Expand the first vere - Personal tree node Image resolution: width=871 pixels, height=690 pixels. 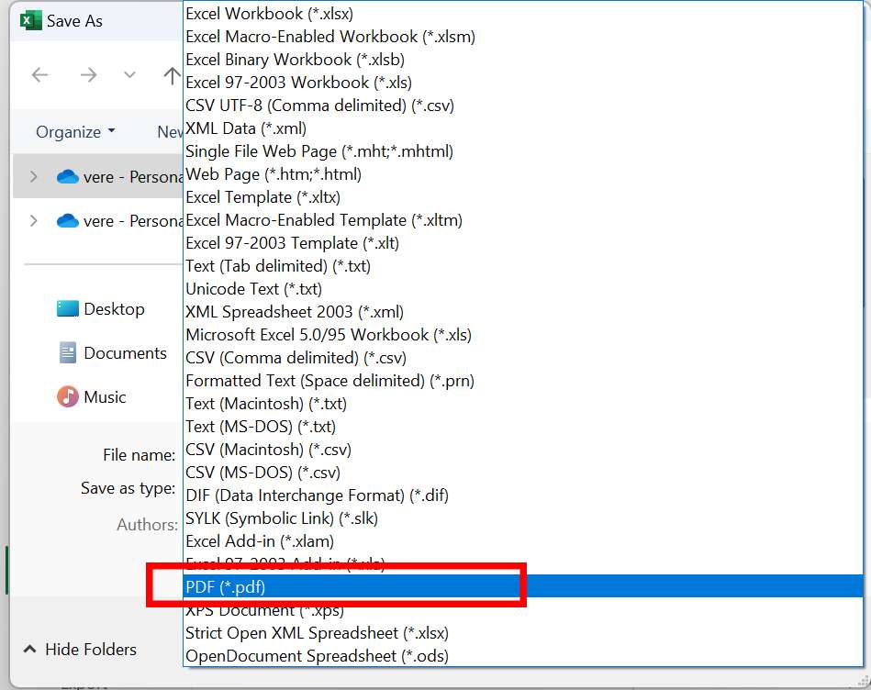33,176
